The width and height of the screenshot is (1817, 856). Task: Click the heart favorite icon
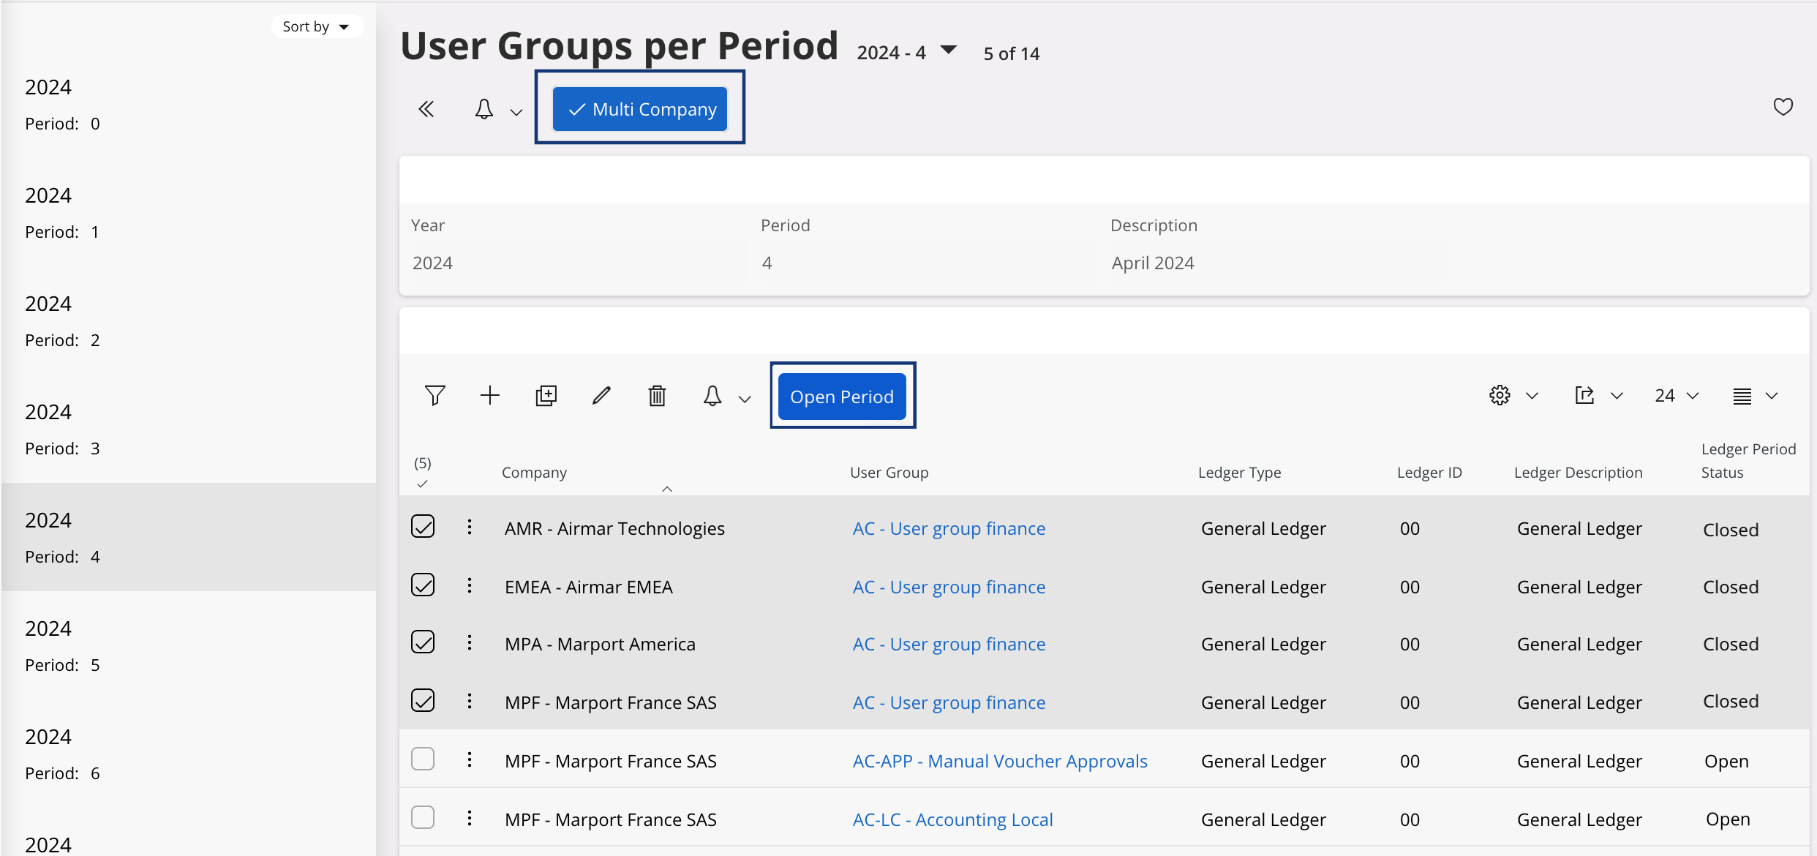[1783, 108]
